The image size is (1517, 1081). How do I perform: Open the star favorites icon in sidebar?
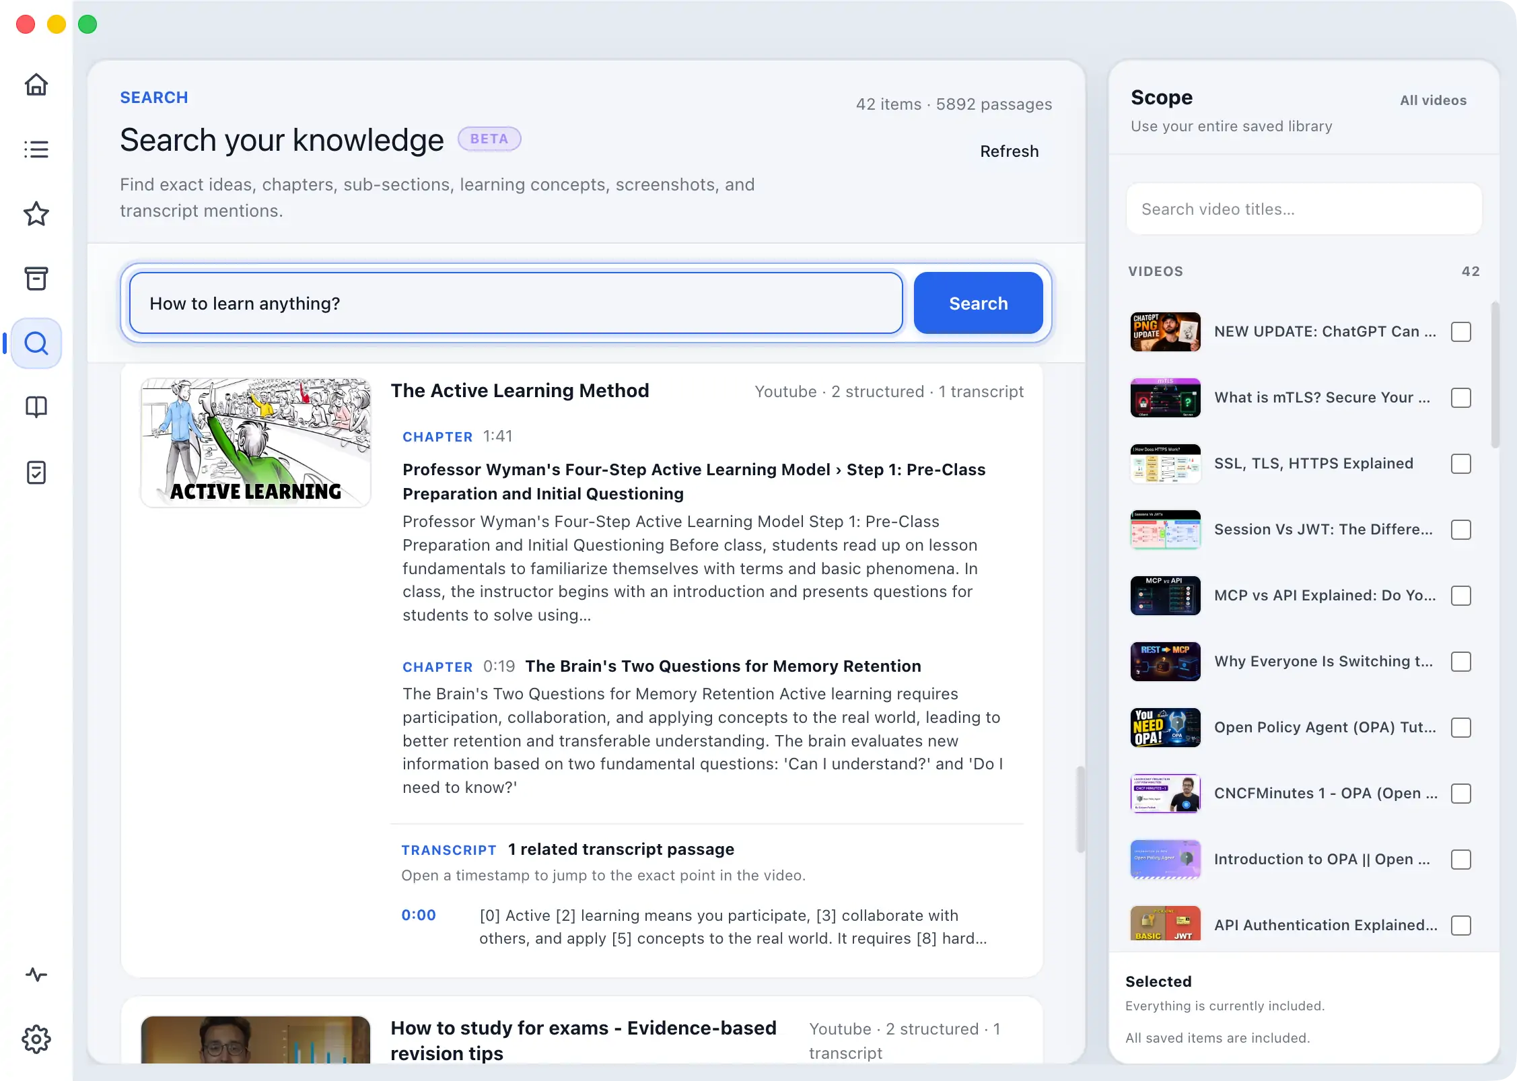[x=36, y=214]
